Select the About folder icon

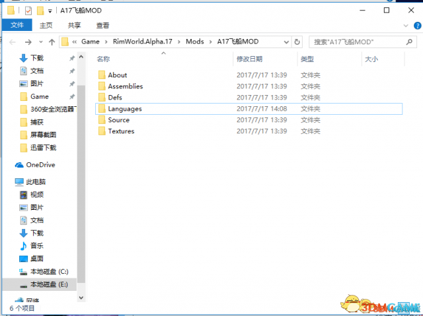102,75
